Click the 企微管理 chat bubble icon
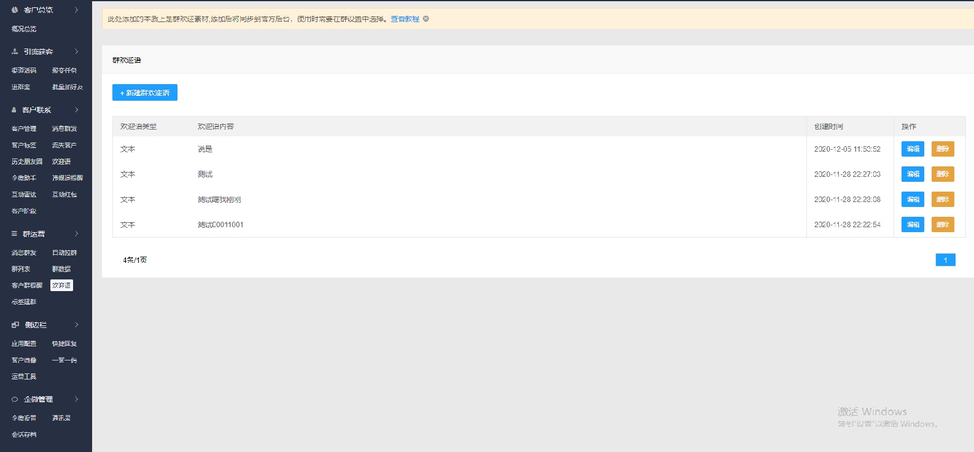 point(15,399)
